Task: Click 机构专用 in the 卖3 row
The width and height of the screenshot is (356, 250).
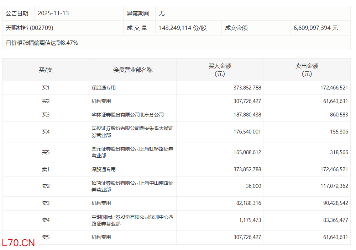Action: tap(101, 203)
